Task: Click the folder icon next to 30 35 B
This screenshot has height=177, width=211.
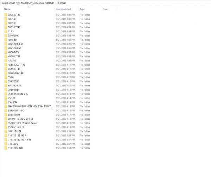Action: coord(6,19)
